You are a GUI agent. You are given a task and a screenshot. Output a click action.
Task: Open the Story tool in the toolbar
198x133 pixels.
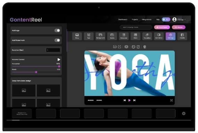pos(77,36)
